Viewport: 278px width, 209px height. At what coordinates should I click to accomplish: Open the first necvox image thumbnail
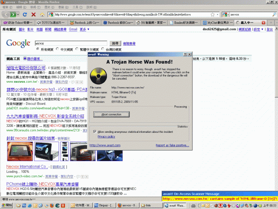(20, 152)
